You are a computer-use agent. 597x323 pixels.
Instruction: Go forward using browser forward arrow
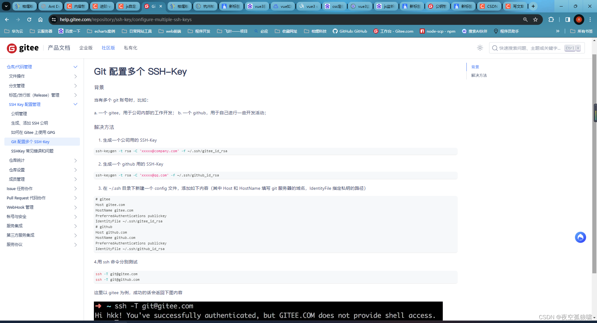[x=18, y=20]
